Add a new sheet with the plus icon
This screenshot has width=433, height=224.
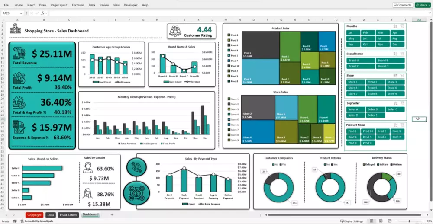click(x=112, y=214)
